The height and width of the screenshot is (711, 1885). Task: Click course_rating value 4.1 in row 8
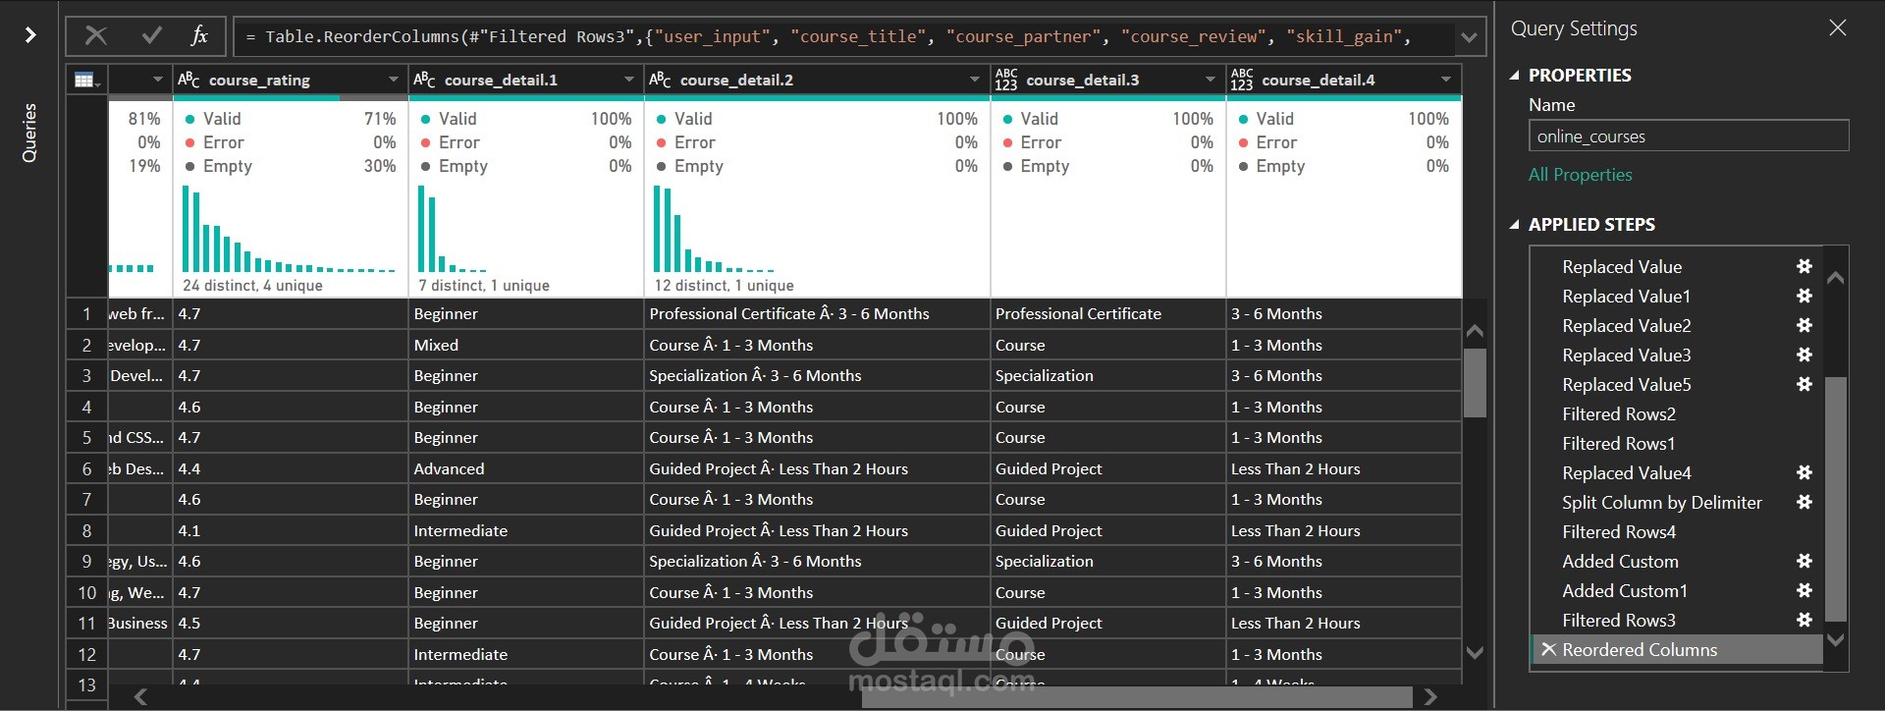(x=291, y=530)
